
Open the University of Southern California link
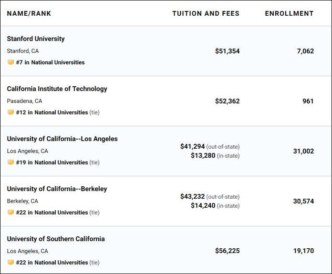pos(56,239)
